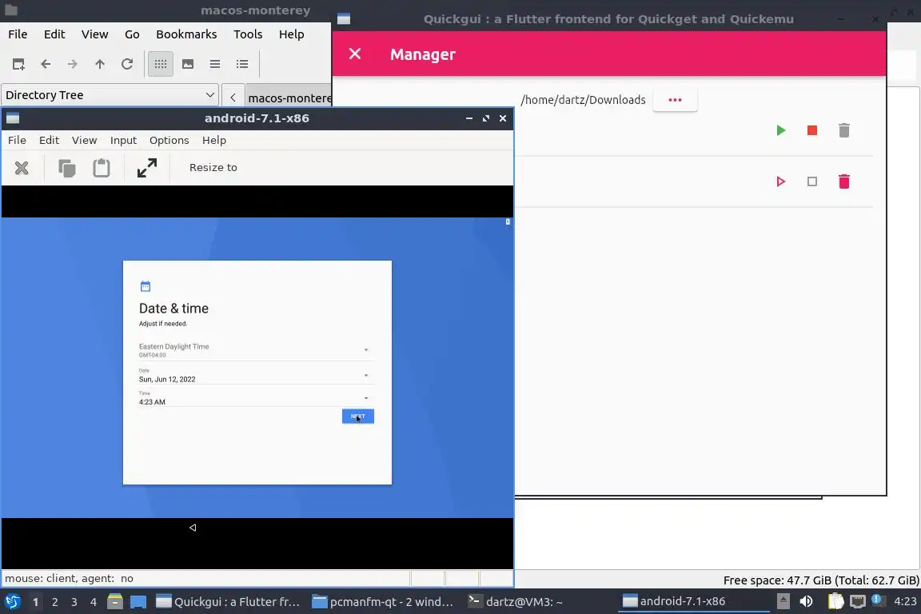This screenshot has width=921, height=614.
Task: Stop the first VM with red square
Action: [812, 130]
